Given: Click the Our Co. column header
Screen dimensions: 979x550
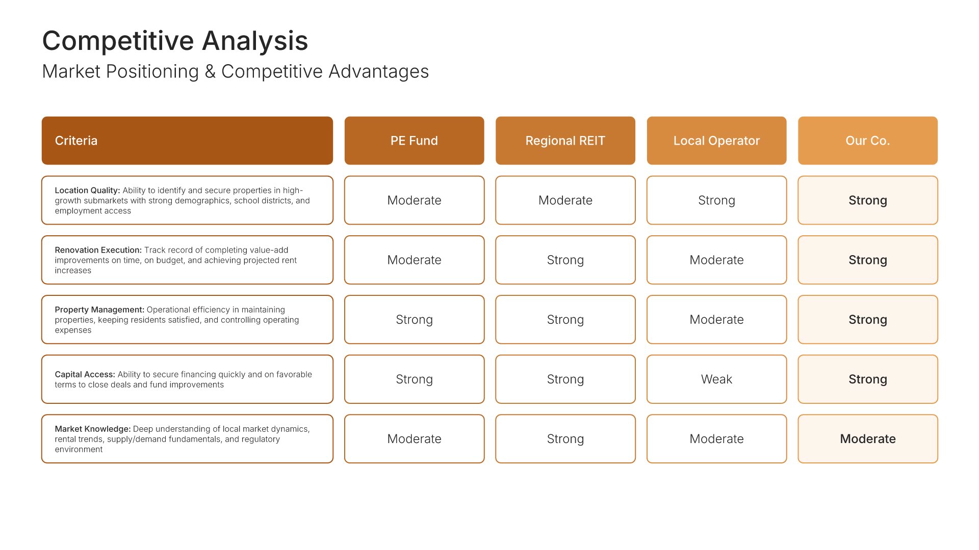Looking at the screenshot, I should (867, 141).
